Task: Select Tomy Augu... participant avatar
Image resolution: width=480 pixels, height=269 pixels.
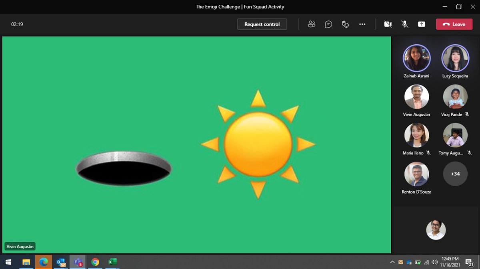Action: 455,135
